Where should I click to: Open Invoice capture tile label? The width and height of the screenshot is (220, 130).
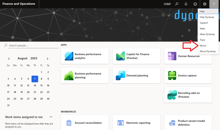pyautogui.click(x=187, y=76)
